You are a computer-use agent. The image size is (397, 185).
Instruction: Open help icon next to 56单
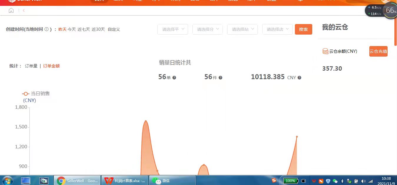tap(174, 78)
